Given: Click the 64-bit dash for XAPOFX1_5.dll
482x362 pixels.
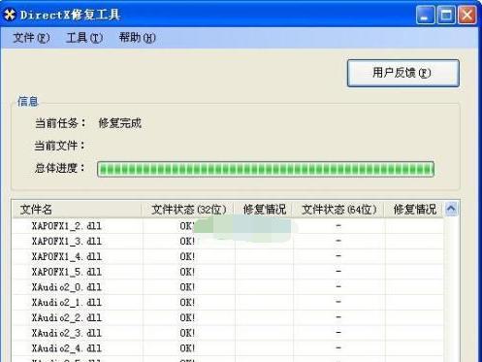Looking at the screenshot, I should click(x=338, y=271).
